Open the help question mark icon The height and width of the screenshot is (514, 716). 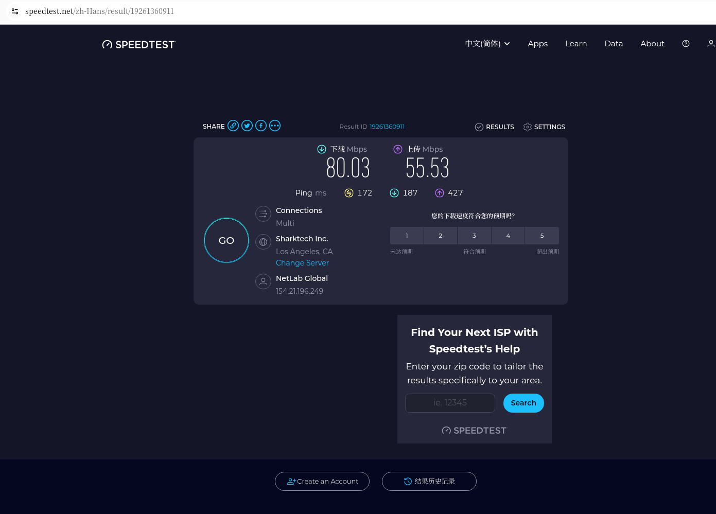click(686, 44)
